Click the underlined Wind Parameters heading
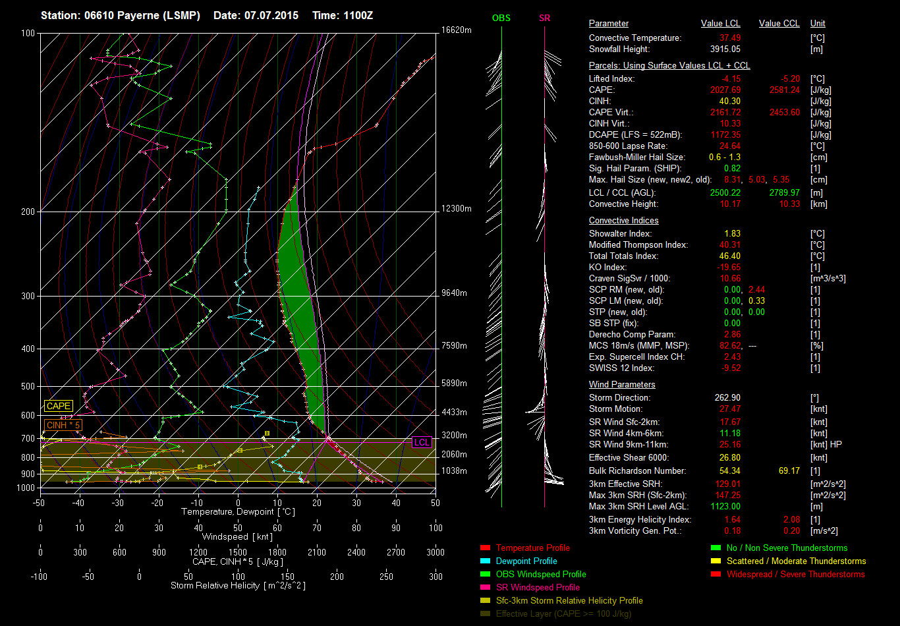The image size is (900, 626). pyautogui.click(x=622, y=385)
